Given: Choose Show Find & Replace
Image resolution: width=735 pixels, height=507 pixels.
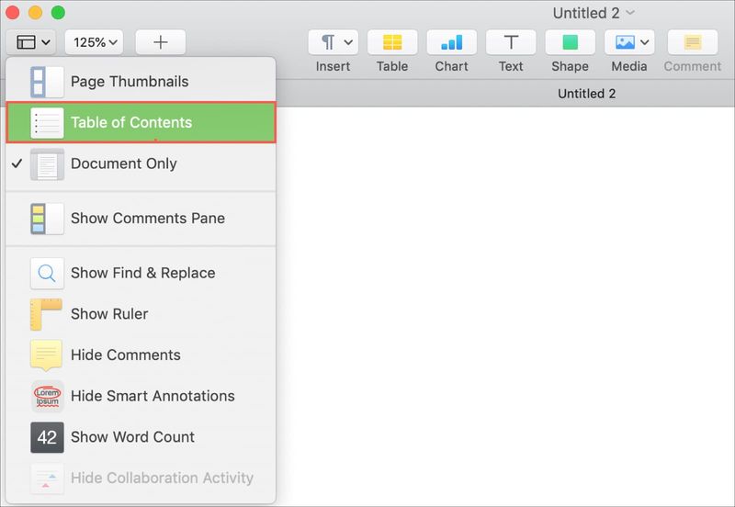Looking at the screenshot, I should tap(141, 273).
